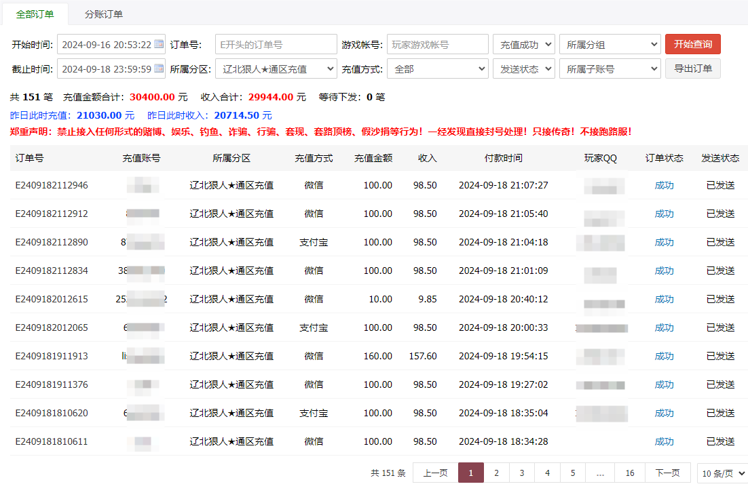Click 成功 status for order E2409181911376

(x=664, y=384)
